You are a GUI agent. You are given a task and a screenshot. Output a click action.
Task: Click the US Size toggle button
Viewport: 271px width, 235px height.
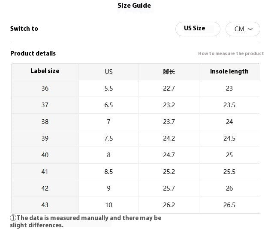coord(198,29)
